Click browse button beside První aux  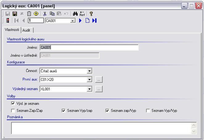click(x=99, y=80)
